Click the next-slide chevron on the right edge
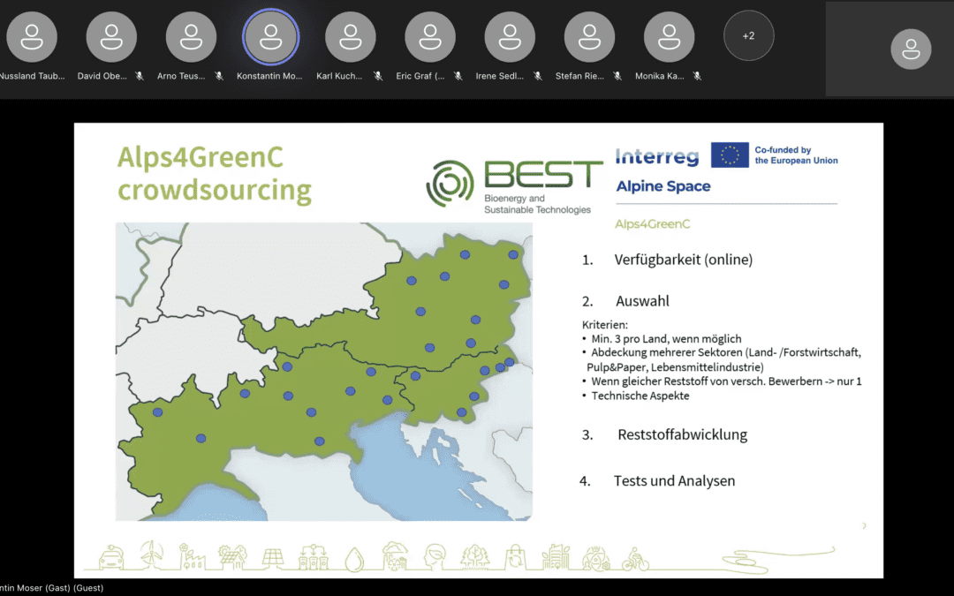 point(863,524)
